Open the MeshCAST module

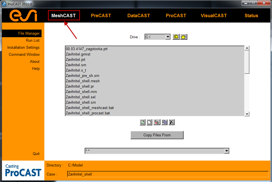pos(64,15)
